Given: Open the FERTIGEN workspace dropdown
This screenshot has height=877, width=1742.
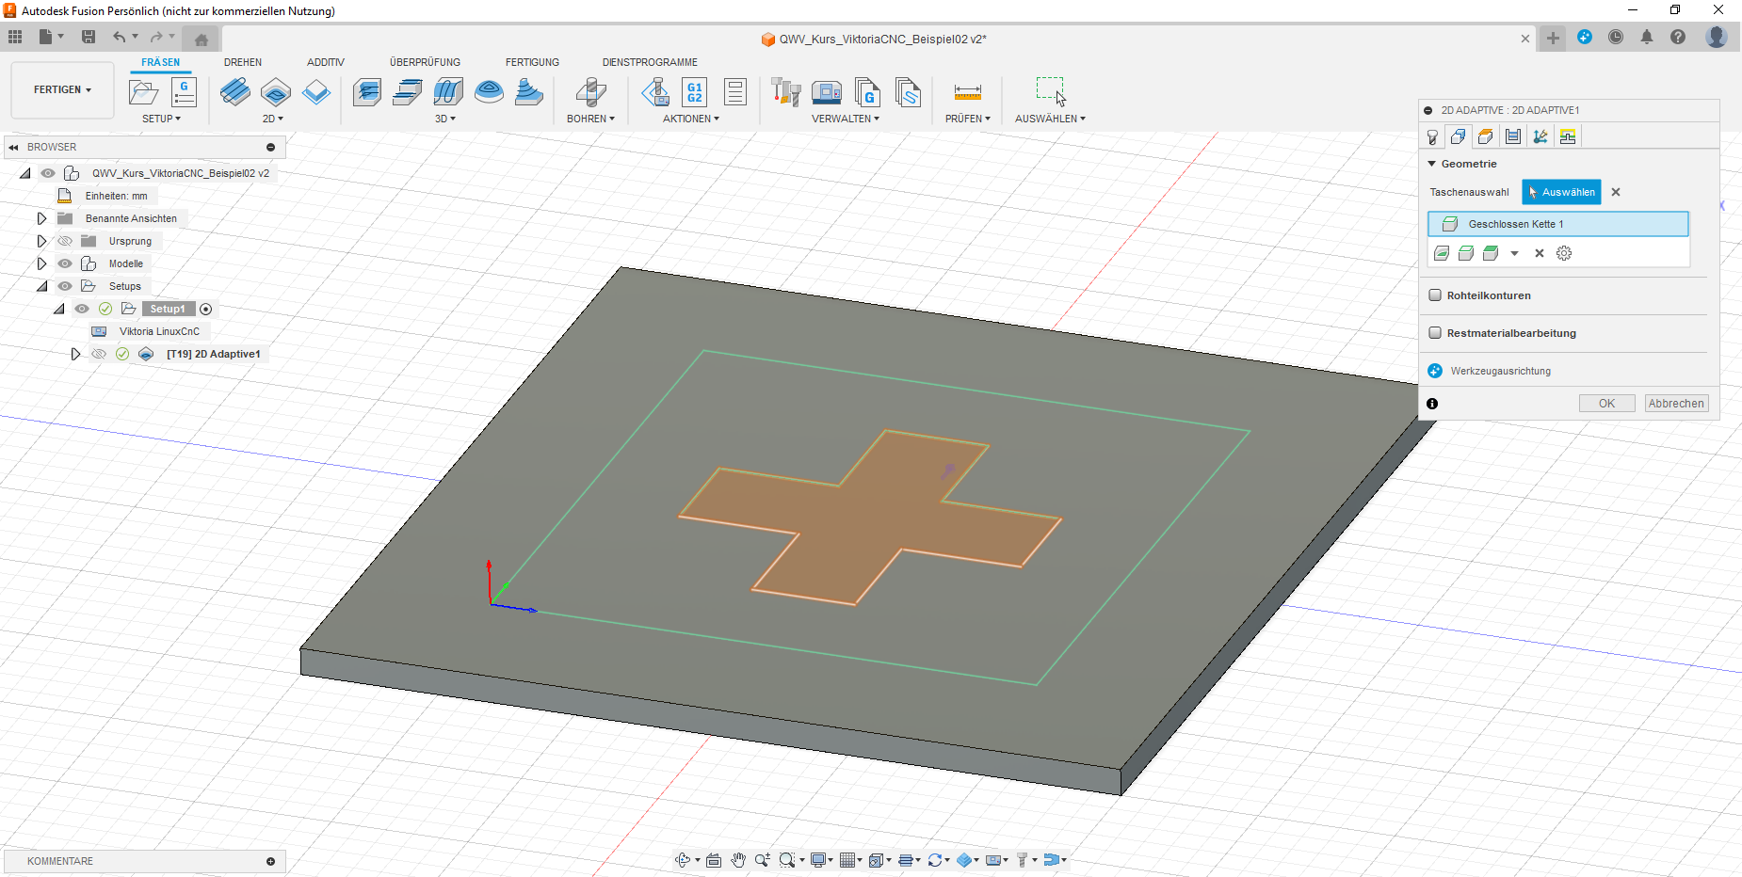Looking at the screenshot, I should 62,90.
